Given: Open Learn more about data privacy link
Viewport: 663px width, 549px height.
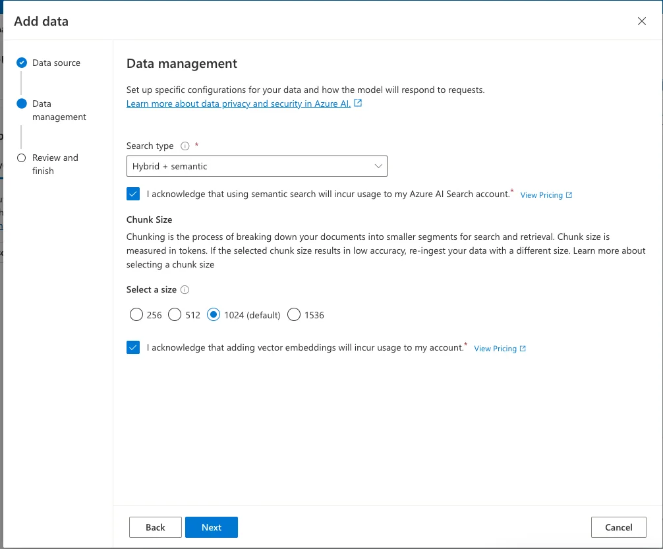Looking at the screenshot, I should [x=239, y=103].
